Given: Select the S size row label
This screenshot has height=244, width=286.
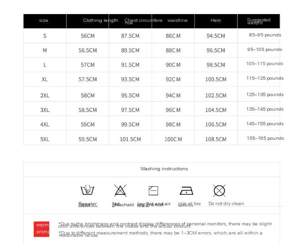Looking at the screenshot, I should 45,36.
